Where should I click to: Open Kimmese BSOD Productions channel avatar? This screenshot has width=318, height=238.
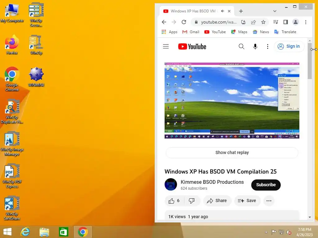coord(171,184)
